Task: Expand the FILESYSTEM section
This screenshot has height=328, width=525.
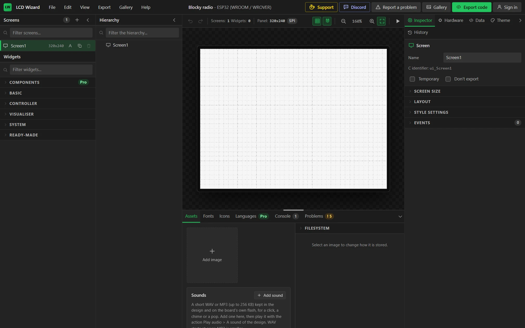Action: (x=349, y=228)
